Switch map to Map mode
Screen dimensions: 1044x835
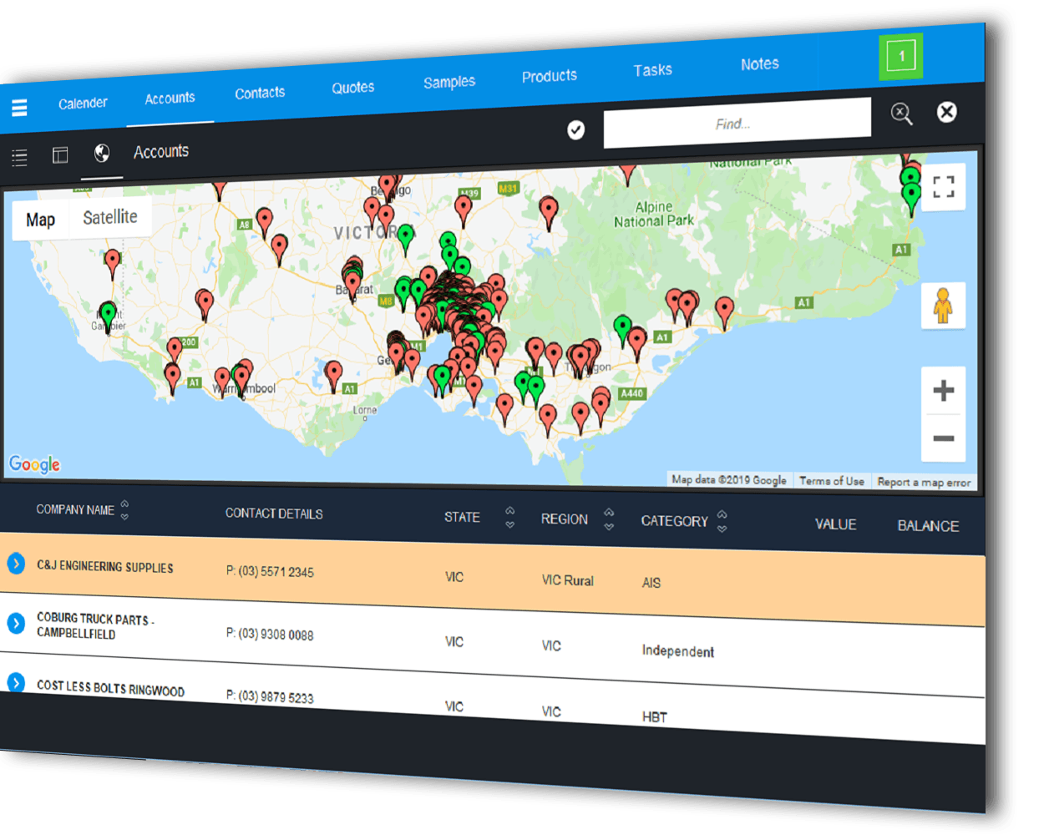tap(40, 220)
